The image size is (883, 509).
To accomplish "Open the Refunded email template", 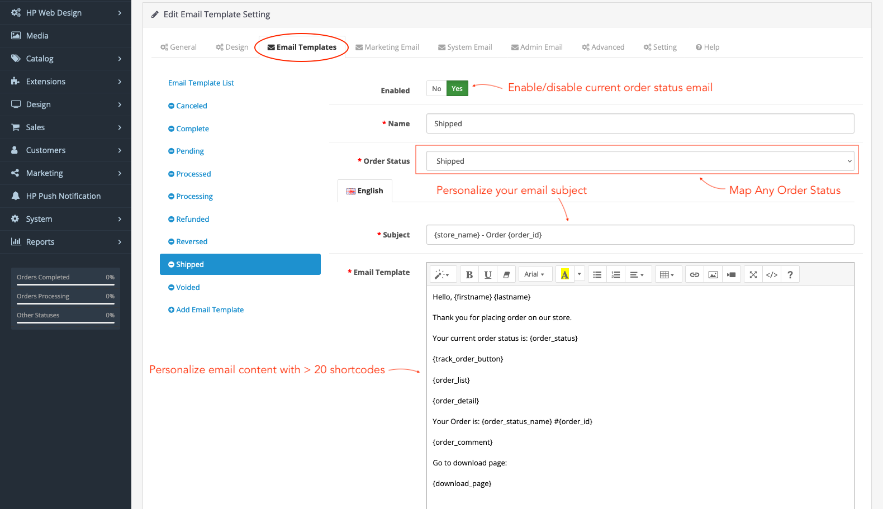I will (192, 219).
